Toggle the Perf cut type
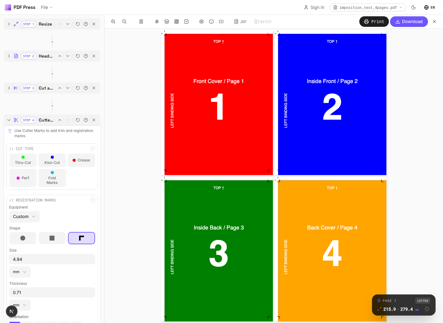This screenshot has height=323, width=443. click(x=23, y=178)
